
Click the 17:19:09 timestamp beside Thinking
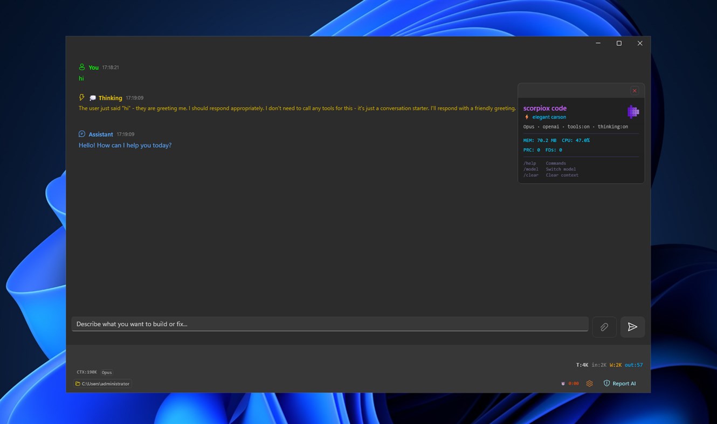click(135, 98)
